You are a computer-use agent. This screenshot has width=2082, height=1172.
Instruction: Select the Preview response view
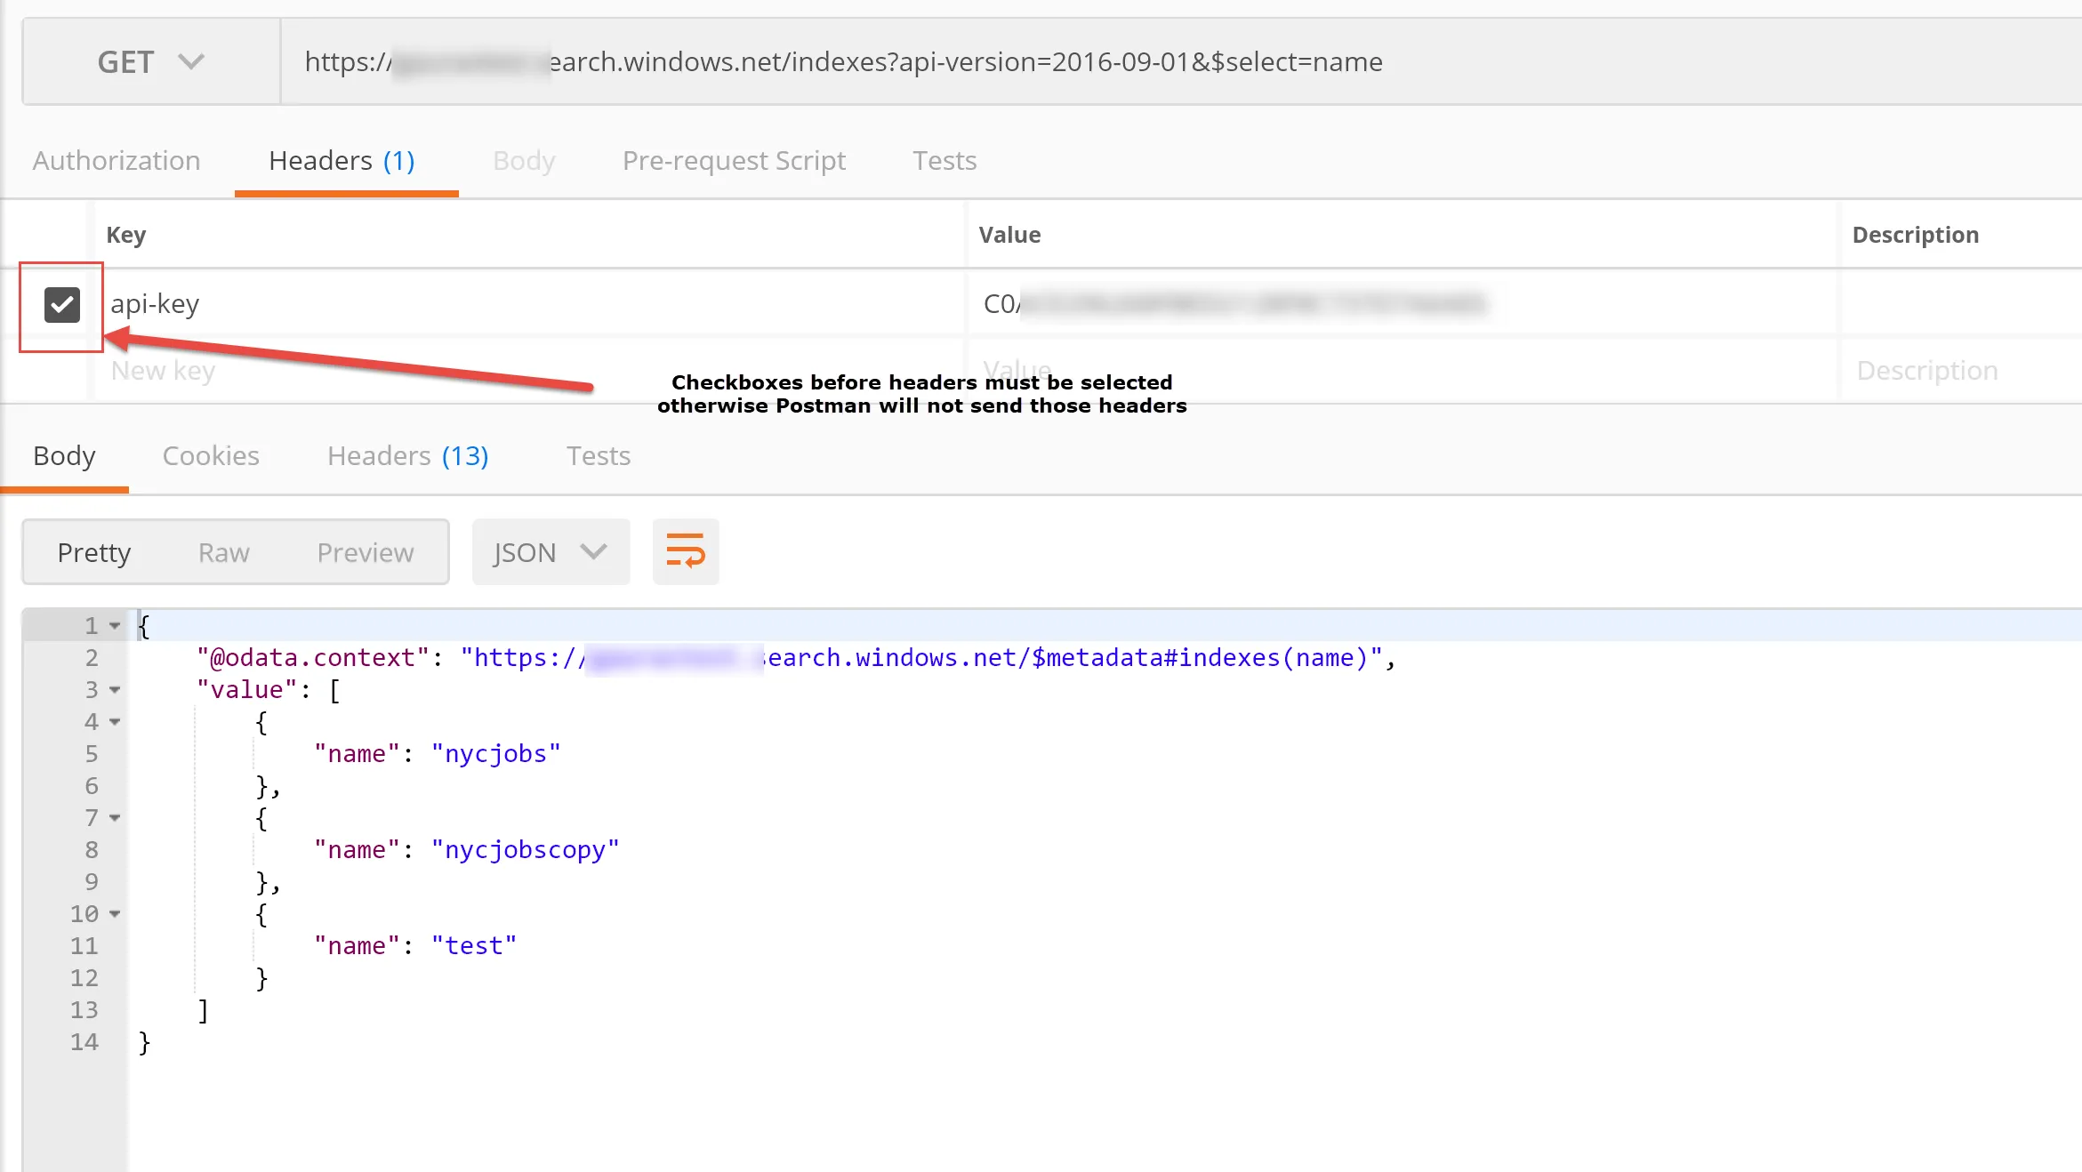click(x=365, y=553)
